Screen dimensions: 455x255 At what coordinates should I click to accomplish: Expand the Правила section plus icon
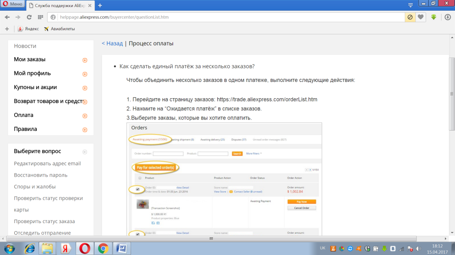(x=85, y=130)
